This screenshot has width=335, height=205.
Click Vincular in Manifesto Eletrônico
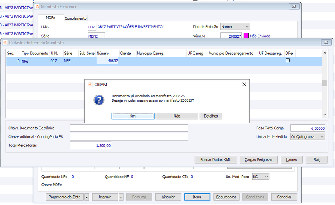pyautogui.click(x=168, y=197)
